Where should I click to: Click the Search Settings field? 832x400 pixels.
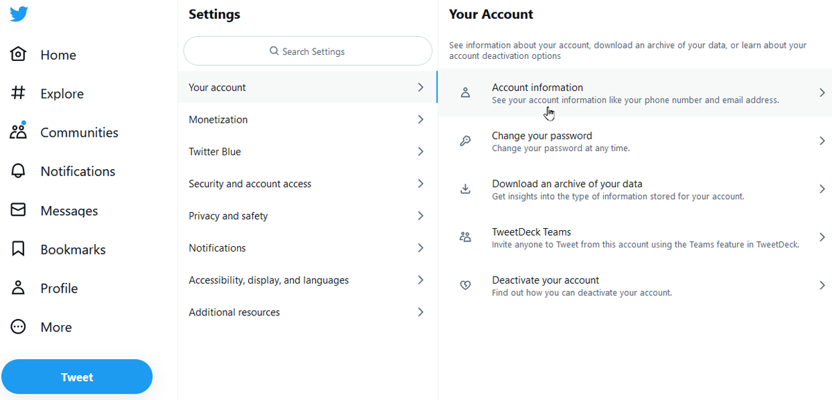point(307,51)
